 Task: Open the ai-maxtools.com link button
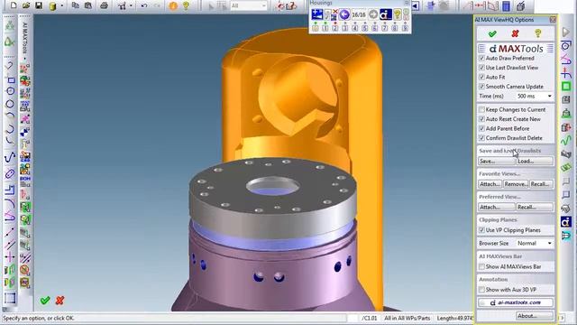[x=516, y=303]
